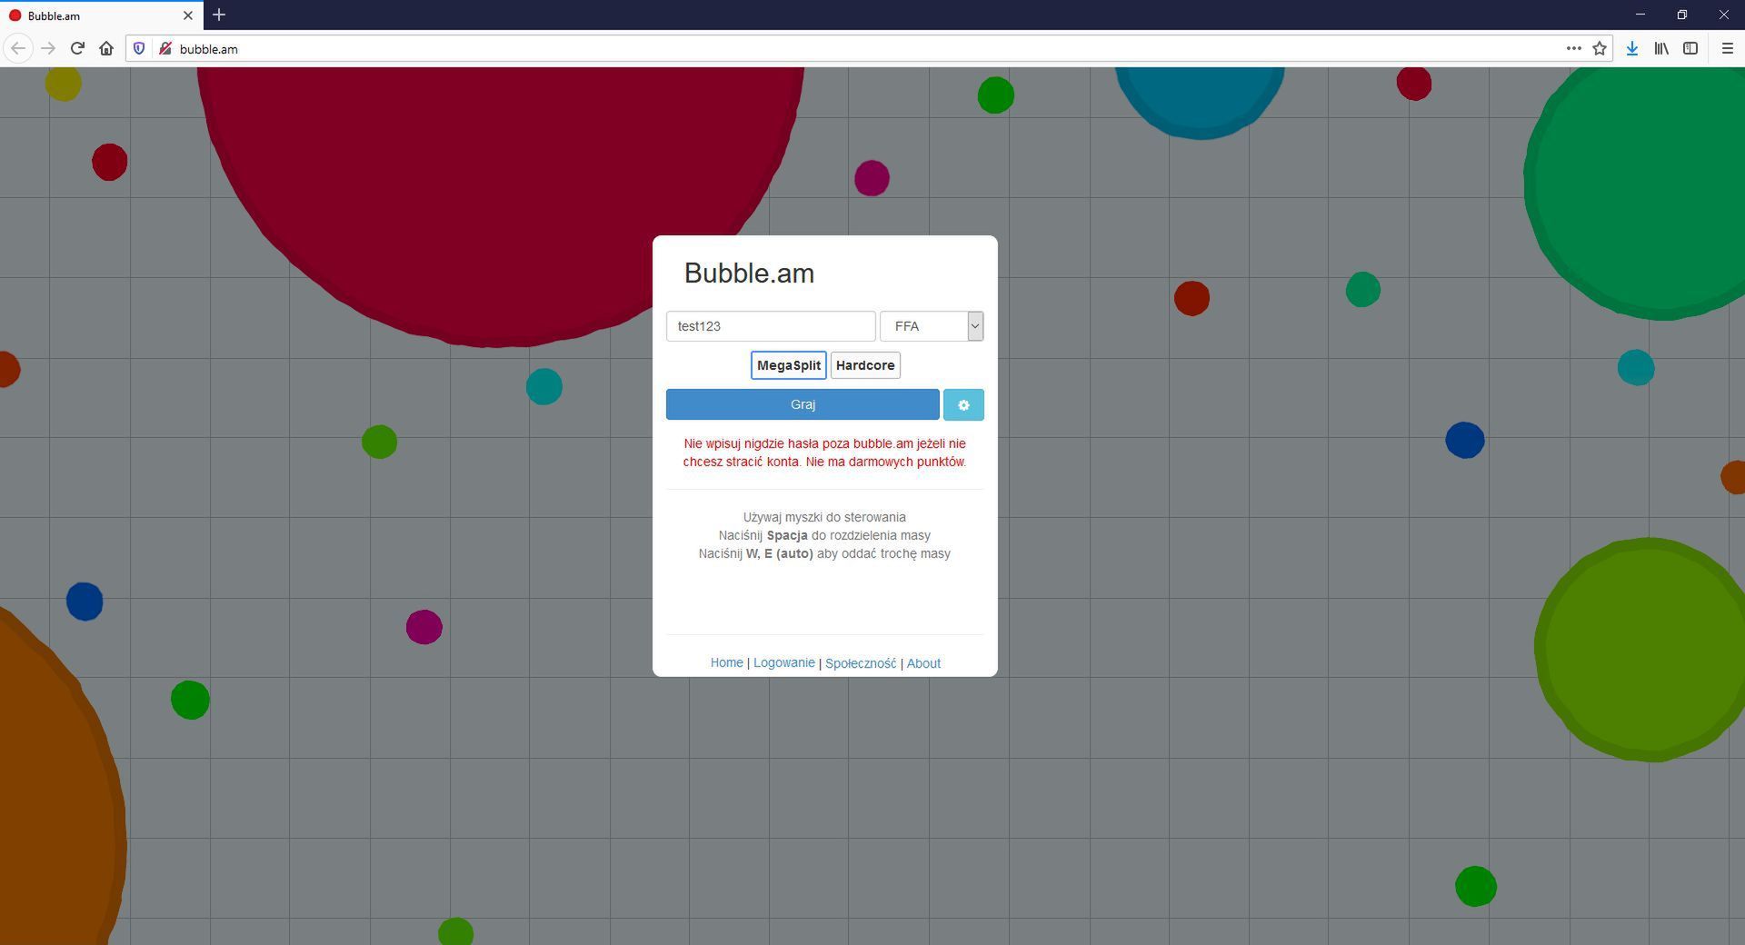Toggle the browser sidebar view

(1690, 49)
